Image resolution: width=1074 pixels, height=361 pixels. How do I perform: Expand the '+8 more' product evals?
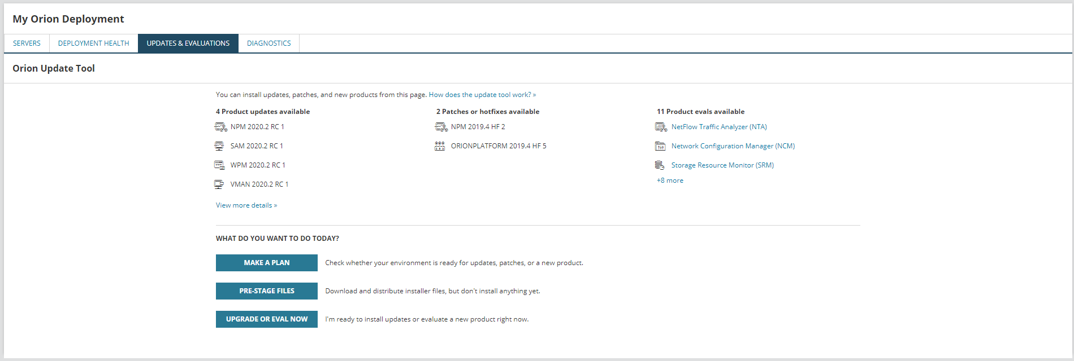[x=670, y=180]
